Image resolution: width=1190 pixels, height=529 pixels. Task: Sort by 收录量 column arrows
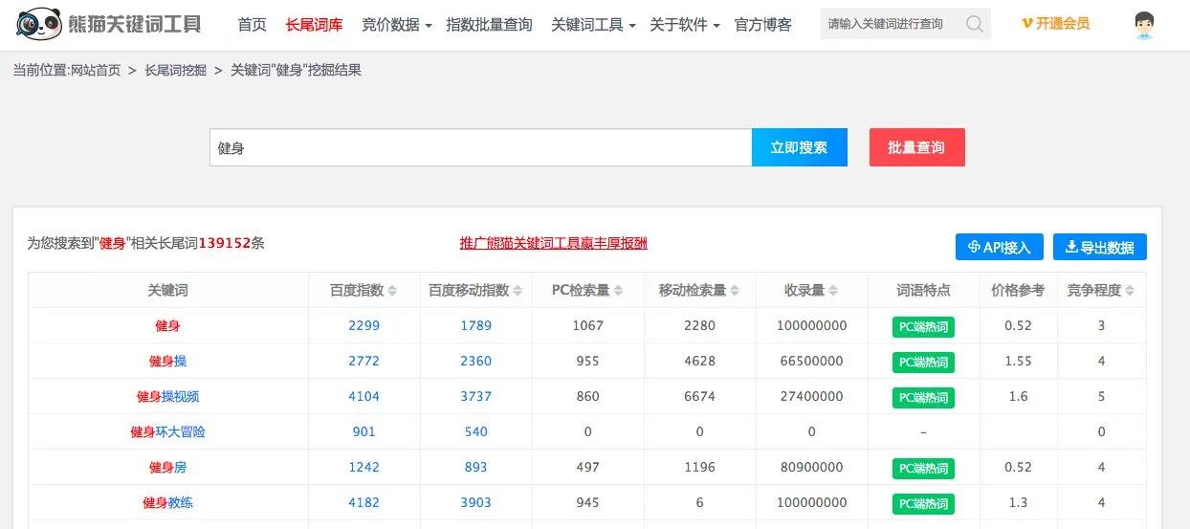(833, 291)
